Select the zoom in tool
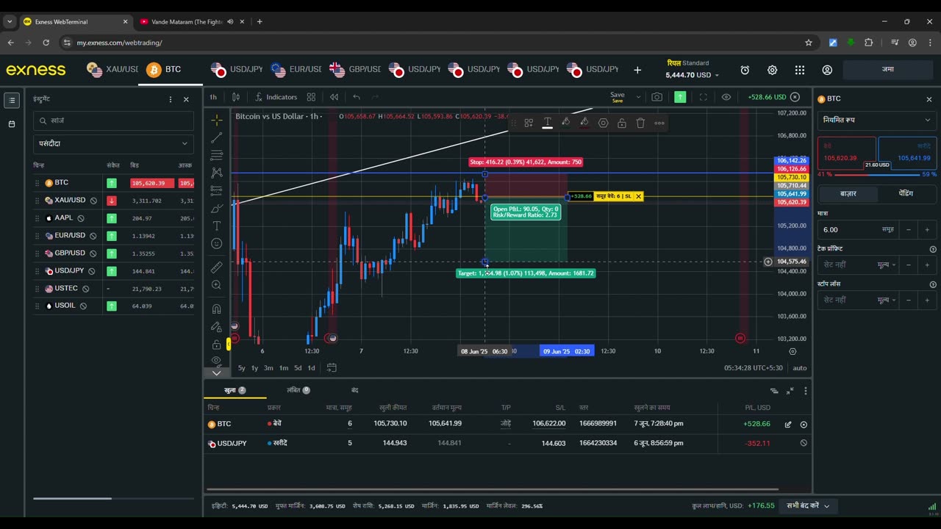Viewport: 941px width, 529px height. [x=216, y=285]
